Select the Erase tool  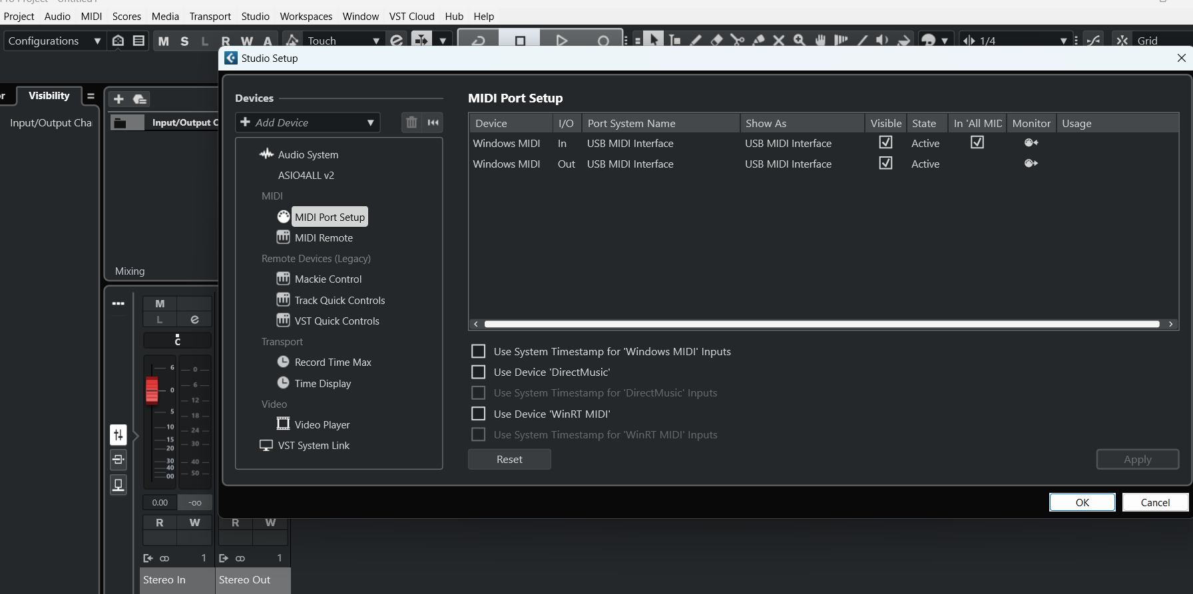[x=716, y=40]
